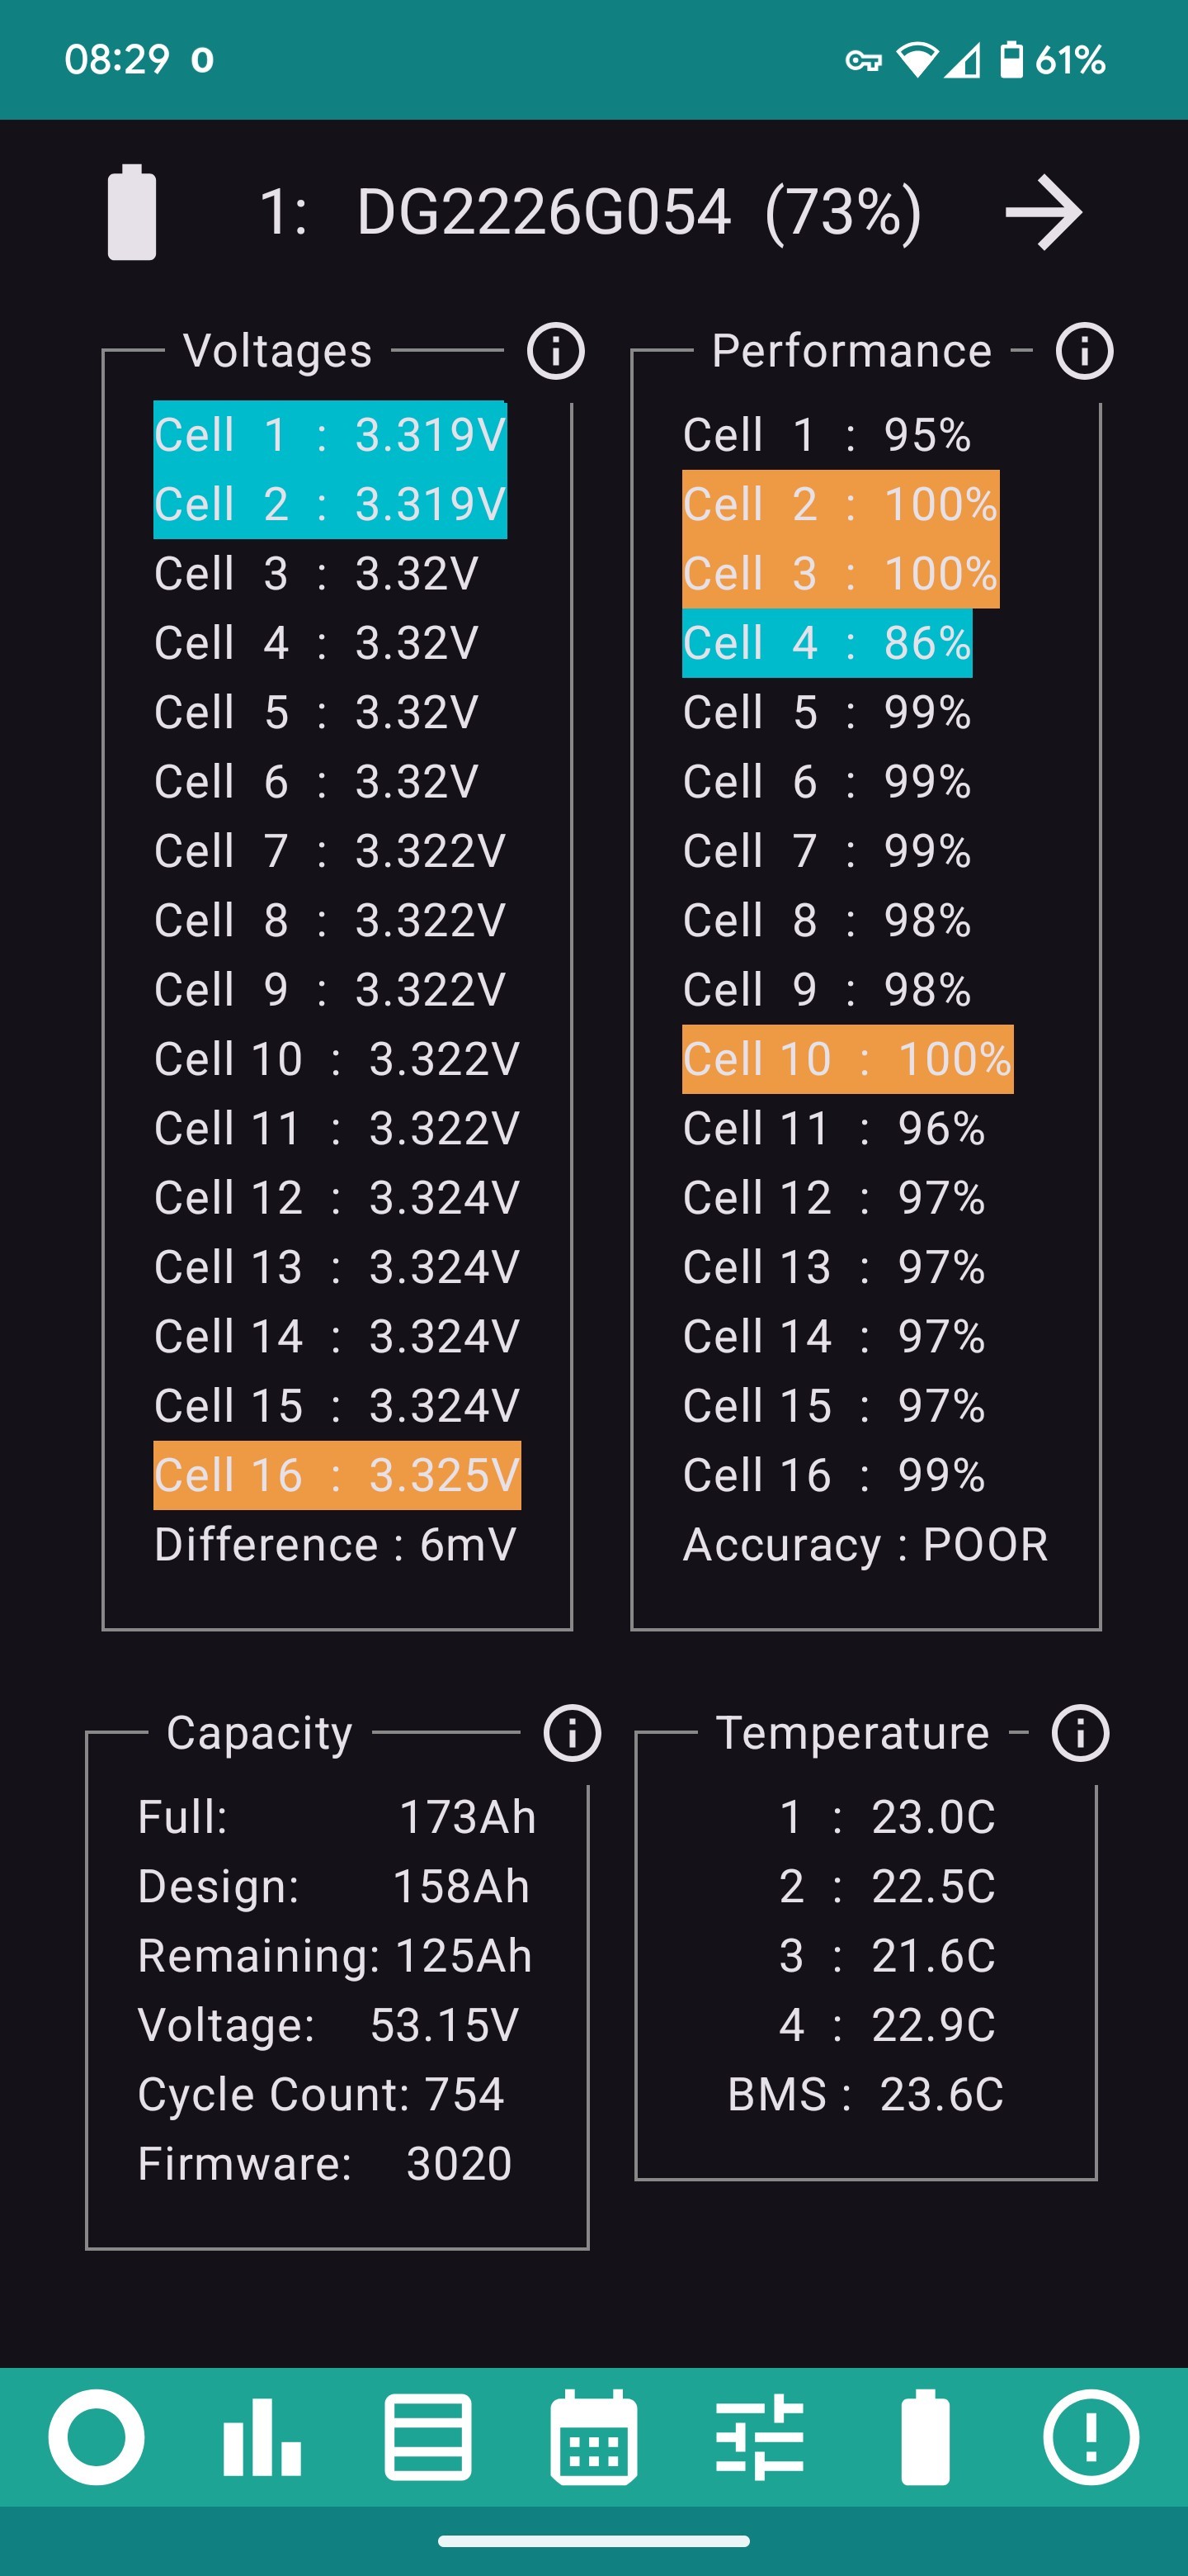Open the list view icon in bottom bar
Screen dimensions: 1188x2576
pyautogui.click(x=427, y=2437)
